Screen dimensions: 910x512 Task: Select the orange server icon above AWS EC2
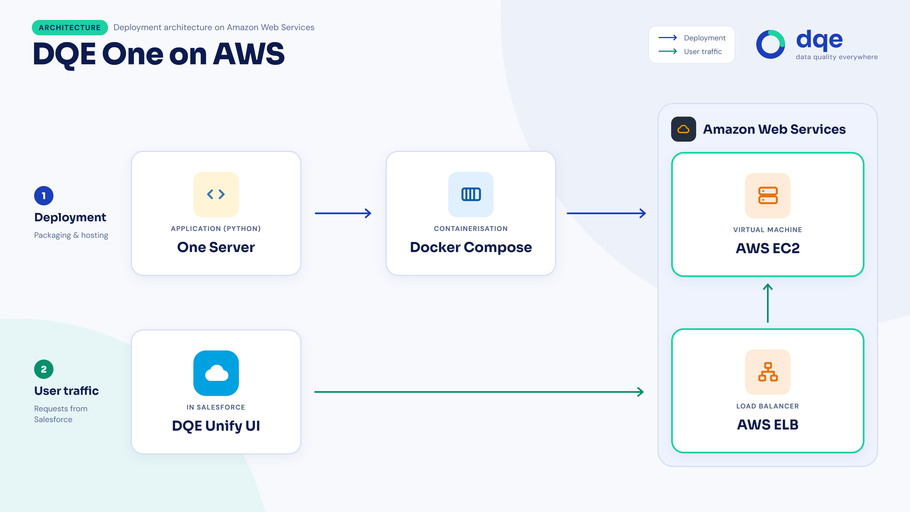[x=768, y=195]
